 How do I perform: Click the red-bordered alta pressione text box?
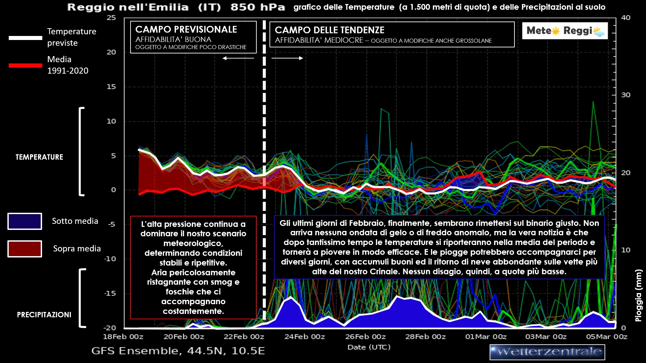pos(193,268)
